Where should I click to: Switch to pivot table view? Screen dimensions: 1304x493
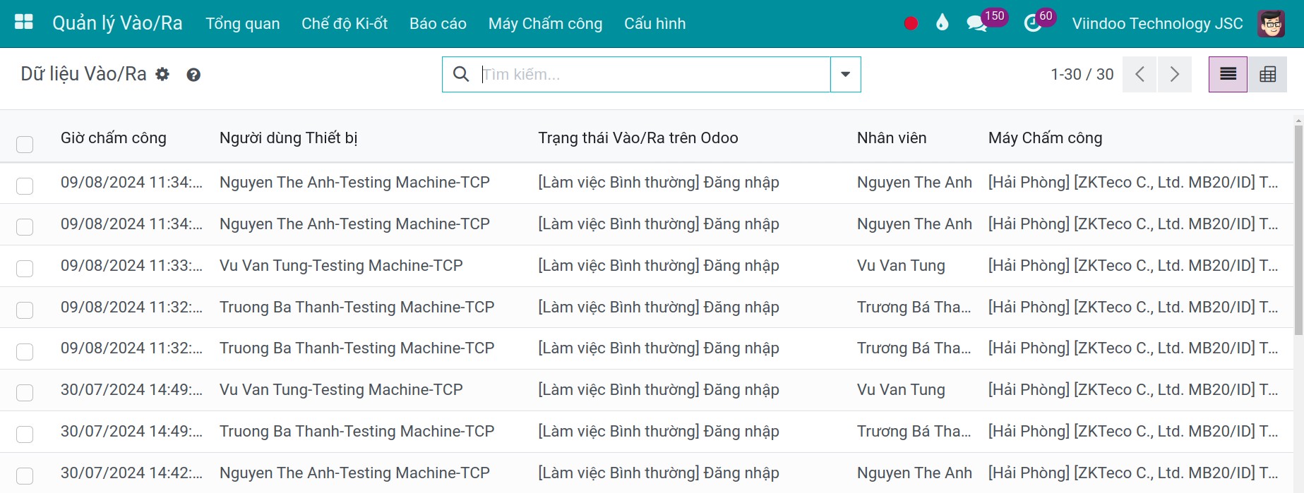click(1267, 74)
